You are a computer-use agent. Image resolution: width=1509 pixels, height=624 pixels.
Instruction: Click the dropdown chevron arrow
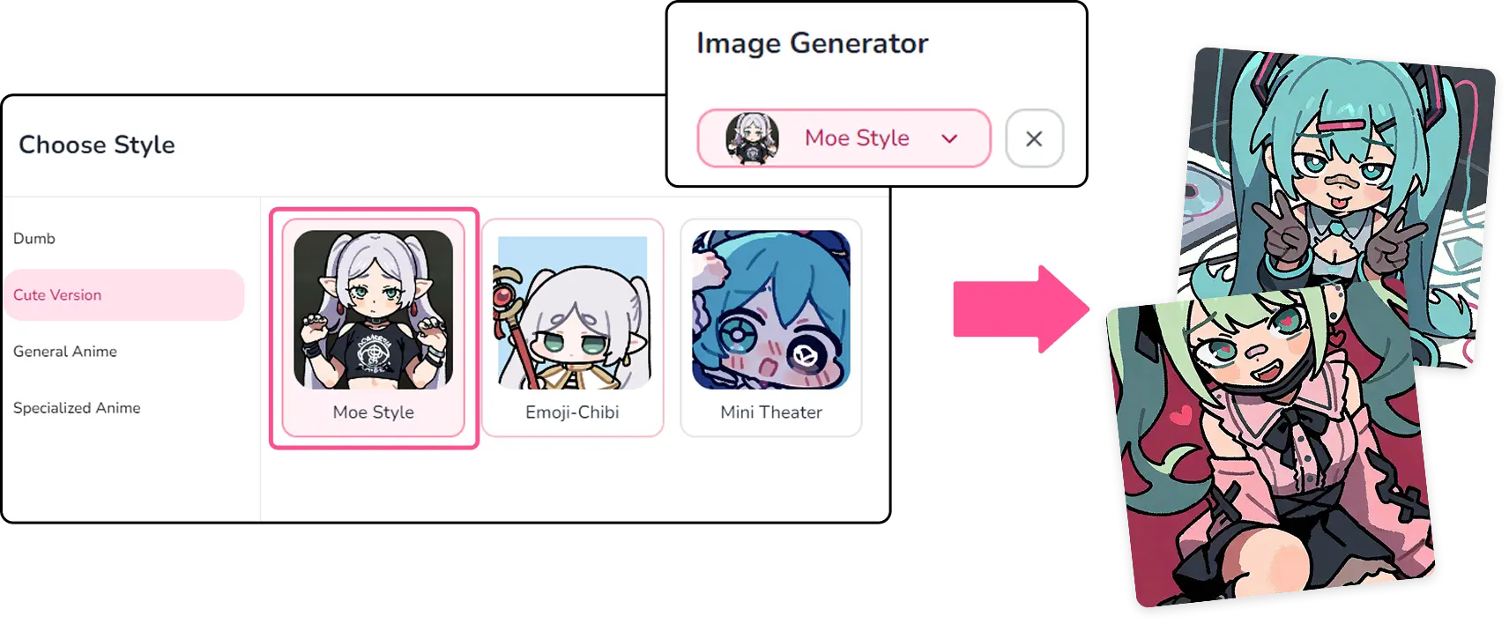(949, 138)
